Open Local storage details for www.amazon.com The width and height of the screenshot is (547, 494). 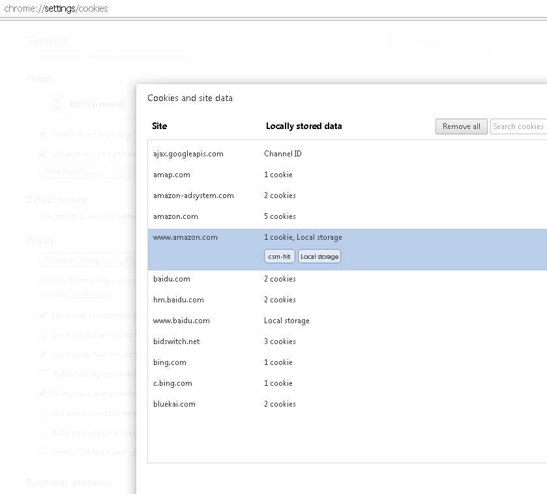(319, 256)
